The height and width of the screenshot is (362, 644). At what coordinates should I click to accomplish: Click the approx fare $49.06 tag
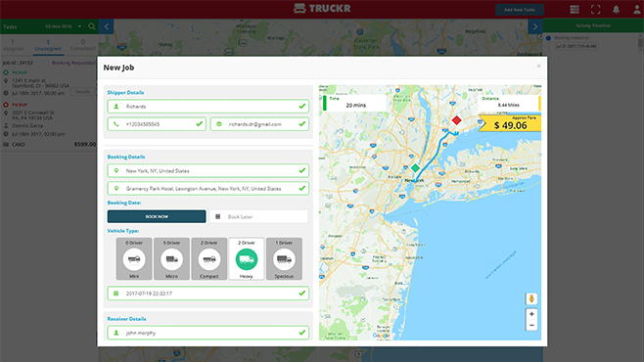(x=510, y=123)
